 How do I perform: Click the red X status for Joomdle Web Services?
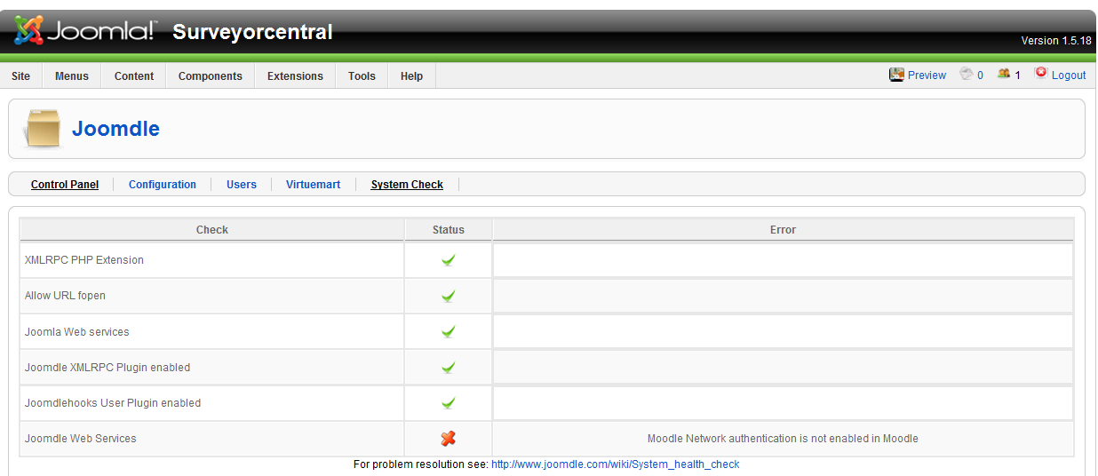(x=449, y=439)
